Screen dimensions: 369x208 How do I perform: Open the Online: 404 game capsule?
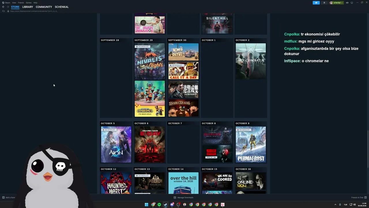[x=251, y=181]
